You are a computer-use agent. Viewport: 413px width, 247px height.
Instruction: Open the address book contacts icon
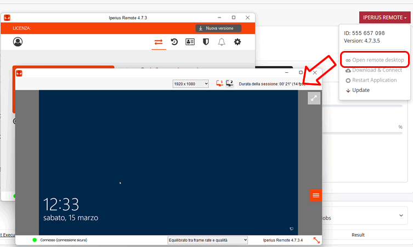pos(190,42)
